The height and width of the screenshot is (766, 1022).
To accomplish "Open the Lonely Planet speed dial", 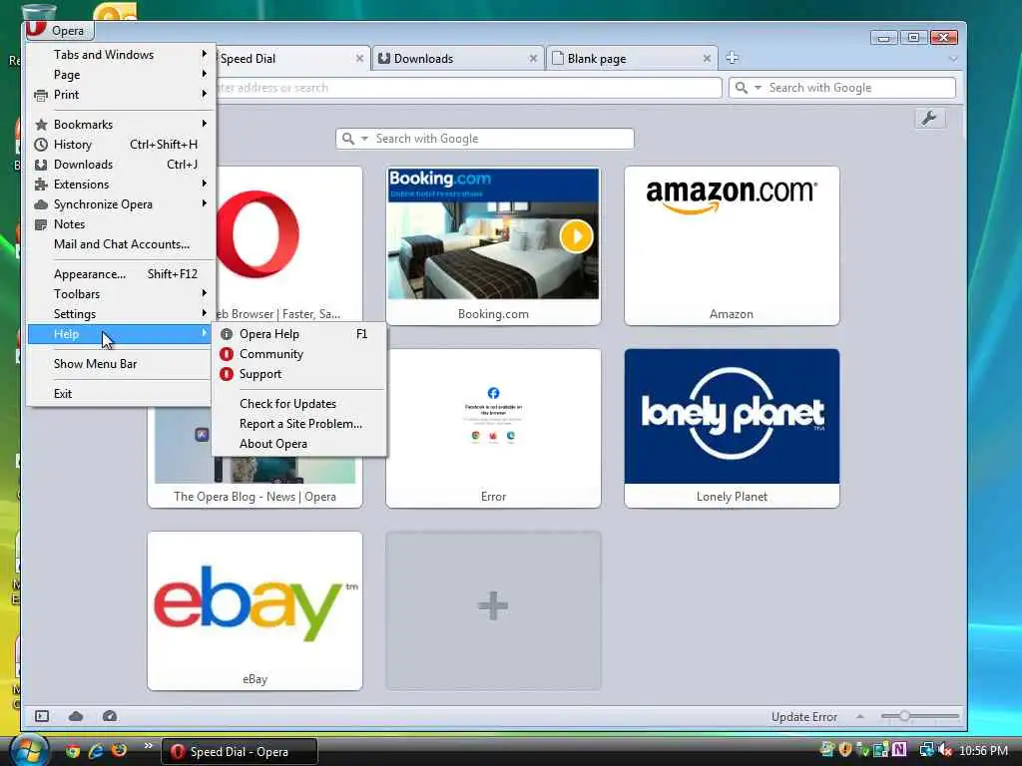I will coord(732,428).
